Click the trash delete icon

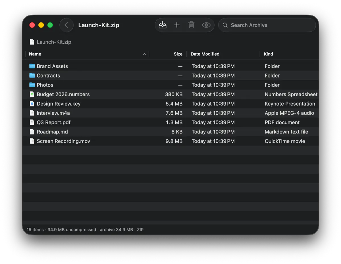(192, 25)
